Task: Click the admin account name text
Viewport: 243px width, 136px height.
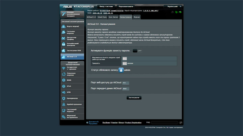Action: (x=127, y=70)
